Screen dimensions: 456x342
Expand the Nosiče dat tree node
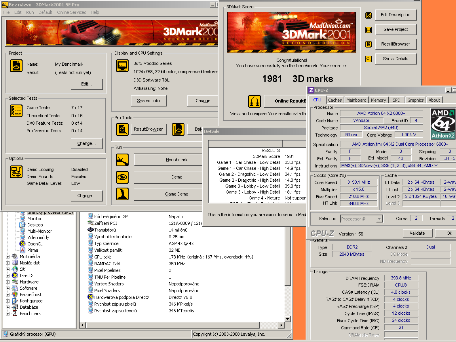point(8,263)
